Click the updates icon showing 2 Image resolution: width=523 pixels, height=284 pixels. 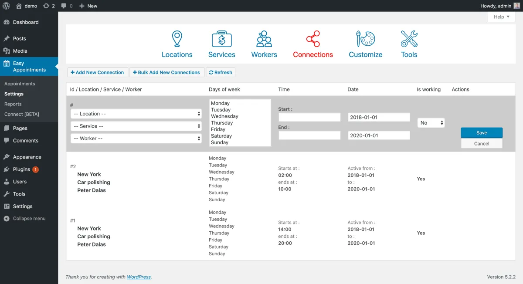[x=46, y=6]
